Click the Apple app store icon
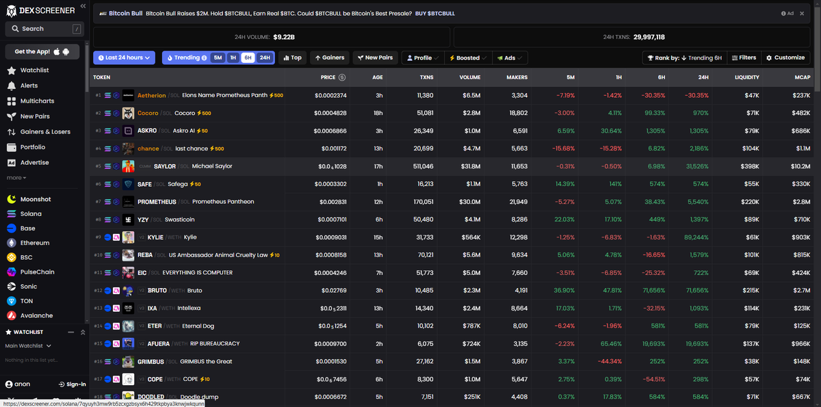This screenshot has width=821, height=407. pos(56,52)
